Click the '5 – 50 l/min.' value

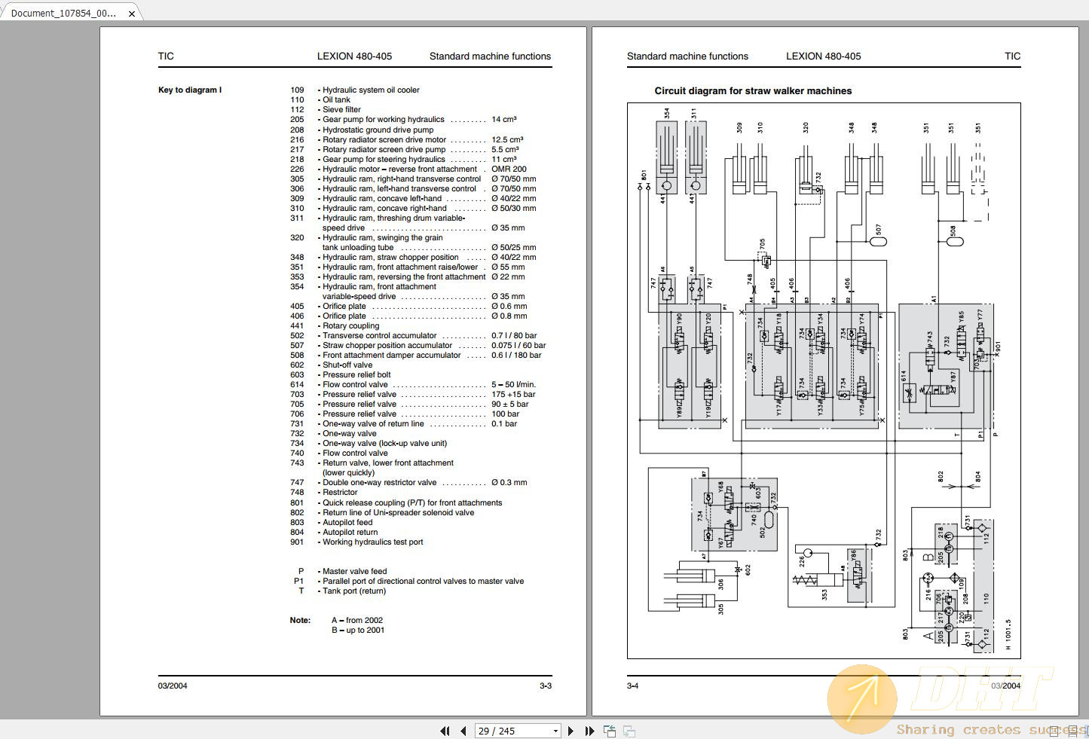click(513, 384)
